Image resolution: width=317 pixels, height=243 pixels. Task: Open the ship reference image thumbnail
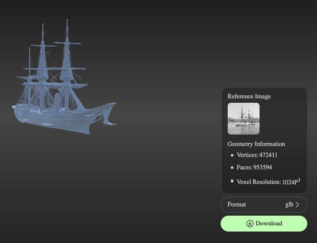pos(243,119)
